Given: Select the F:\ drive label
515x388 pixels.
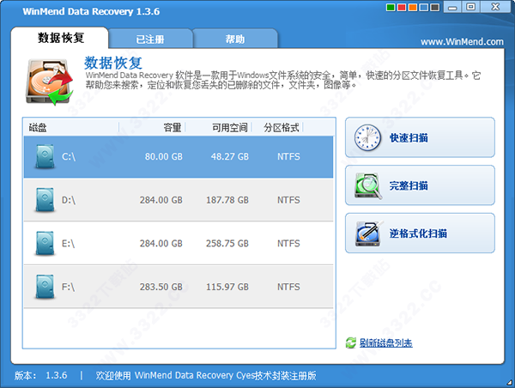Looking at the screenshot, I should point(68,287).
